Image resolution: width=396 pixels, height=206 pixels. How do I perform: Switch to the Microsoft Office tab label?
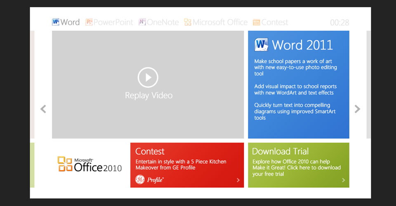tap(220, 22)
